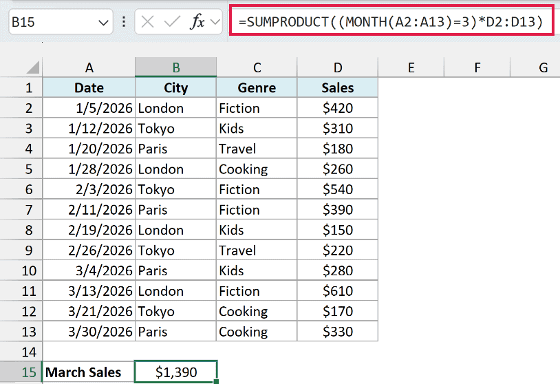Viewport: 560px width, 384px height.
Task: Click the $280 sales cell
Action: point(338,270)
